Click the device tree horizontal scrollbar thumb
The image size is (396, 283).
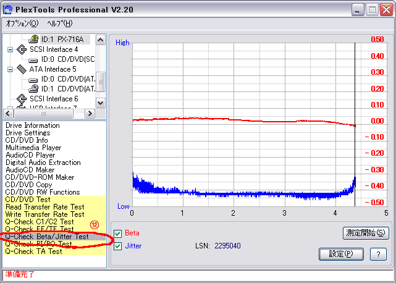(43, 114)
